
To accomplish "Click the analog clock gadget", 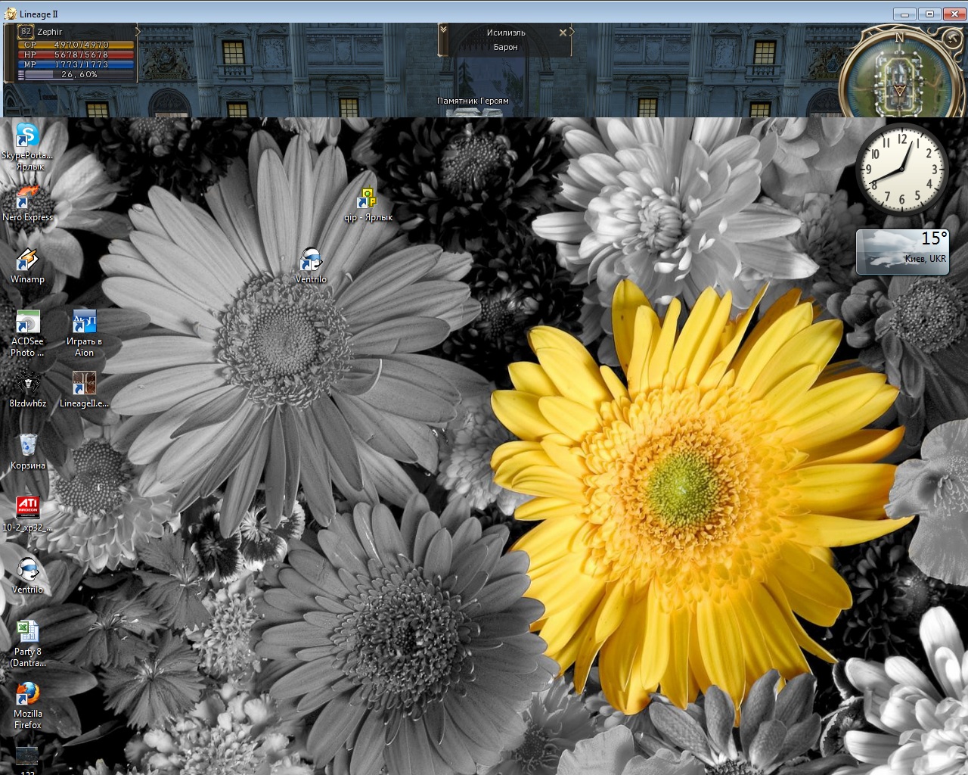I will click(901, 170).
